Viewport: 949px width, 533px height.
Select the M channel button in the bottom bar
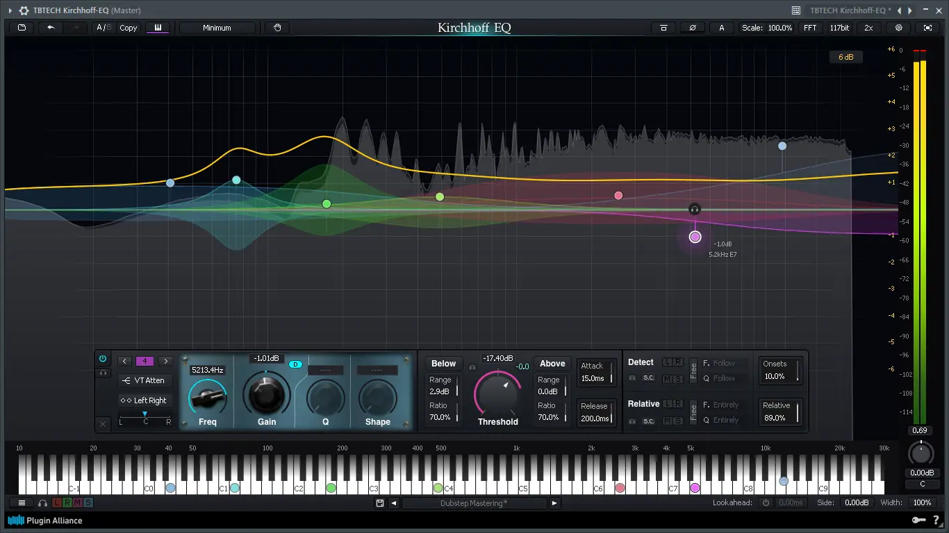[x=78, y=502]
